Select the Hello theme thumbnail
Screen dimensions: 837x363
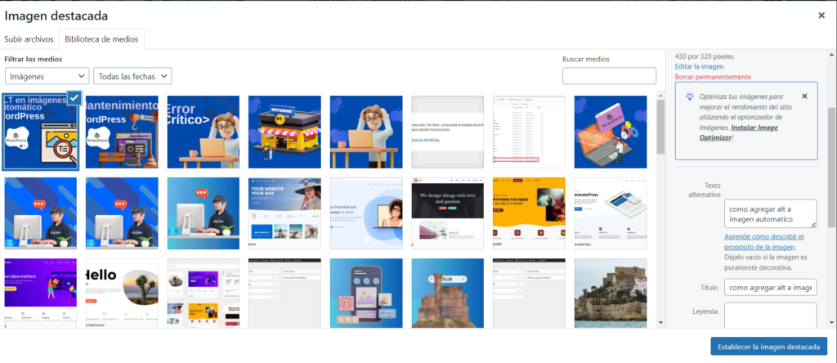[x=122, y=293]
